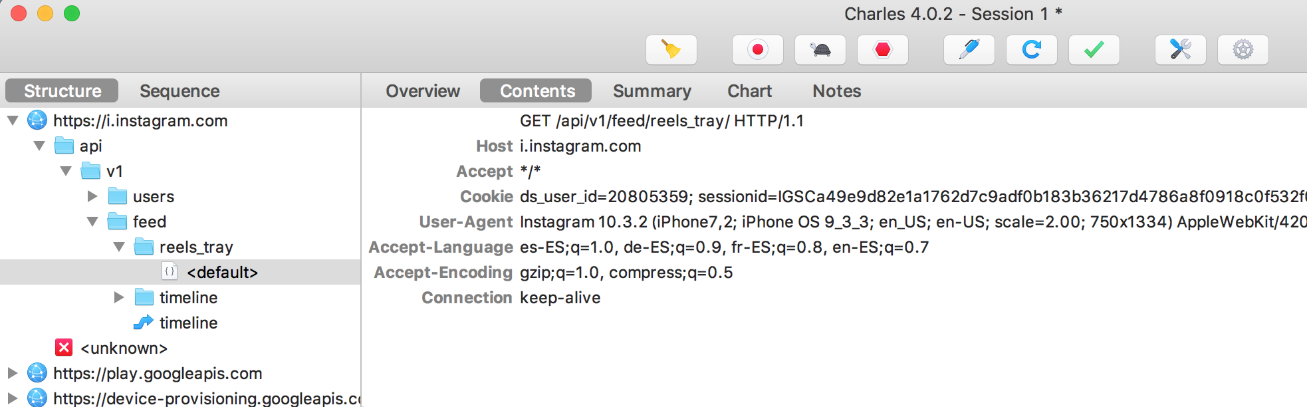This screenshot has height=407, width=1307.
Task: Open Settings with the gear icon
Action: 1243,50
